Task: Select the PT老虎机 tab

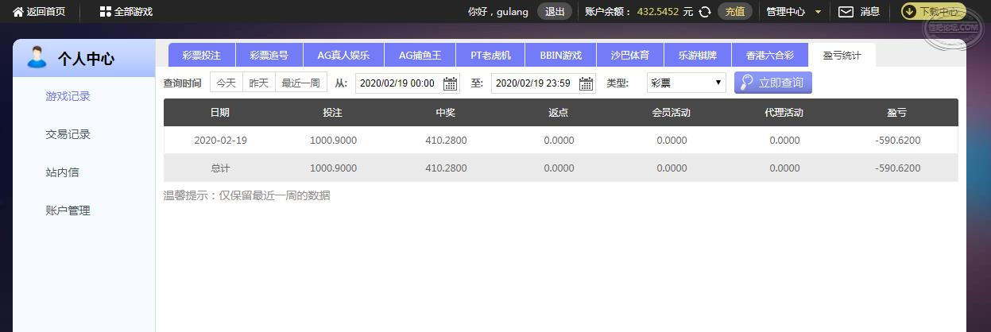Action: coord(490,56)
